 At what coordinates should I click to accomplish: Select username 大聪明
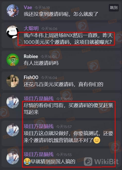pos(31,28)
